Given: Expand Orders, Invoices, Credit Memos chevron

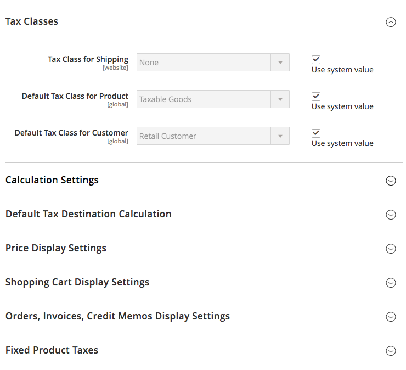Looking at the screenshot, I should pos(391,317).
